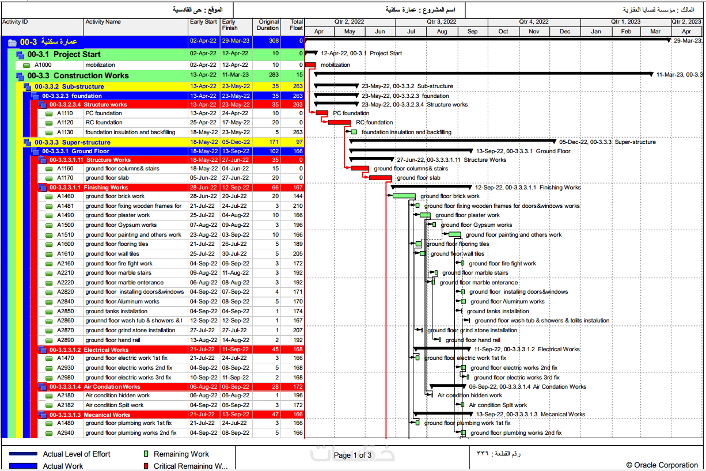
Task: Click the activity icon for A1110 PC foundation
Action: pyautogui.click(x=49, y=114)
